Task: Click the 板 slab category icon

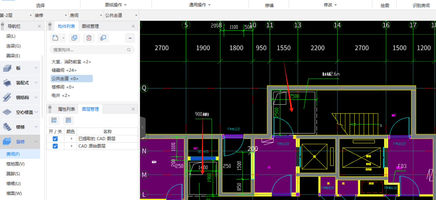Action: 7,68
